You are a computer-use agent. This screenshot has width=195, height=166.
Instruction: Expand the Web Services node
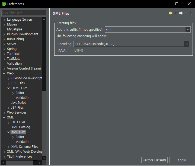tap(4, 113)
